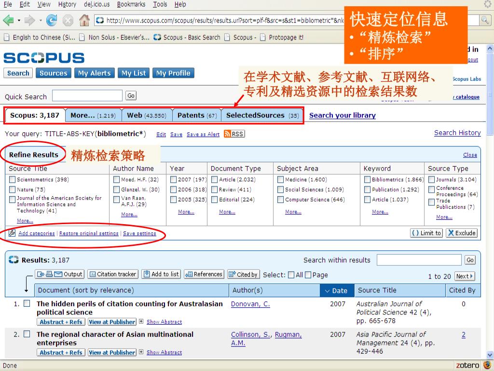The height and width of the screenshot is (371, 494).
Task: Check author Moed, H.F. (32)
Action: tap(116, 180)
